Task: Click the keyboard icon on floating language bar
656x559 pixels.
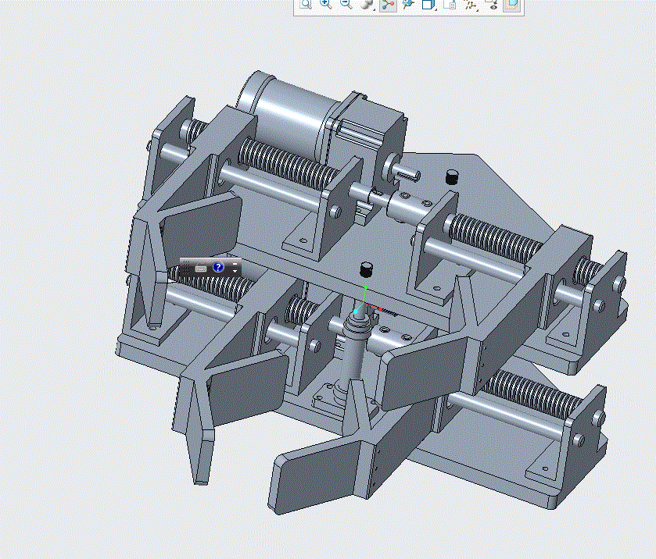Action: (x=201, y=269)
